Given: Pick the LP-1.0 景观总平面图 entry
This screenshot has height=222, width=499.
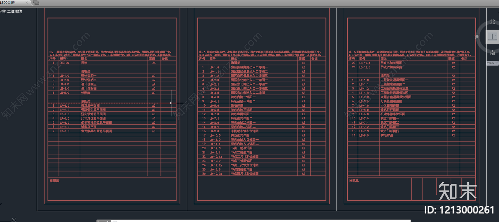Looking at the screenshot, I should click(x=90, y=105).
